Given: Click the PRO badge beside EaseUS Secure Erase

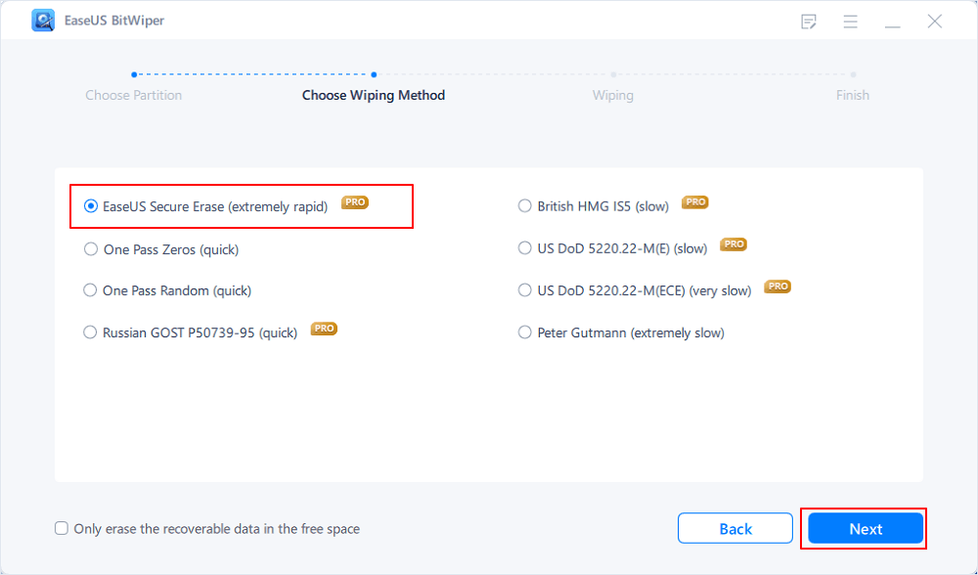Looking at the screenshot, I should [x=355, y=201].
